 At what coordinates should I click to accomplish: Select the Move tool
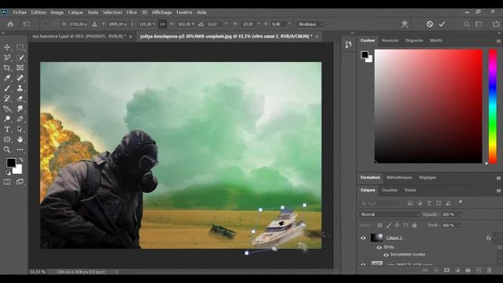(x=7, y=47)
